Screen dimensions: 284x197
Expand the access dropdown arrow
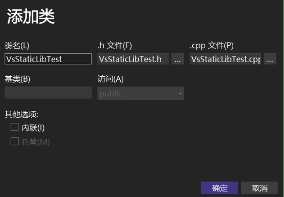180,94
